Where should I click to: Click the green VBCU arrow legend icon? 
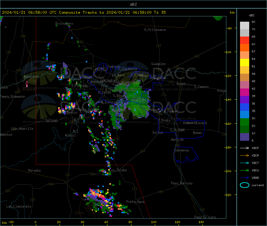point(244,170)
